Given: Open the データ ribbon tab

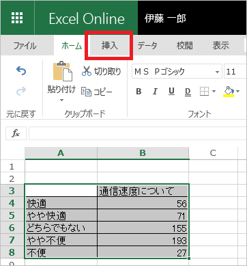Looking at the screenshot, I should (x=147, y=46).
